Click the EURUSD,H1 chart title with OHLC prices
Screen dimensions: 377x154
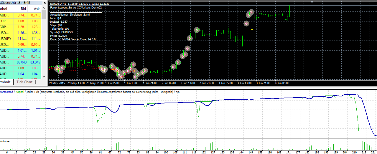[80, 4]
